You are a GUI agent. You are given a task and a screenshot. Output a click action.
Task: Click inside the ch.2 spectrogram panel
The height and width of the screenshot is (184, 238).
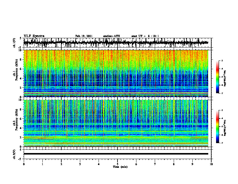pyautogui.click(x=116, y=123)
